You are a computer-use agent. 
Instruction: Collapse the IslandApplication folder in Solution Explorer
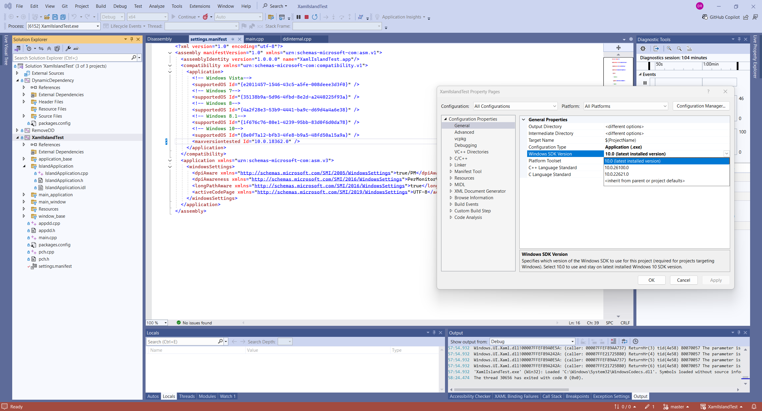pyautogui.click(x=24, y=166)
